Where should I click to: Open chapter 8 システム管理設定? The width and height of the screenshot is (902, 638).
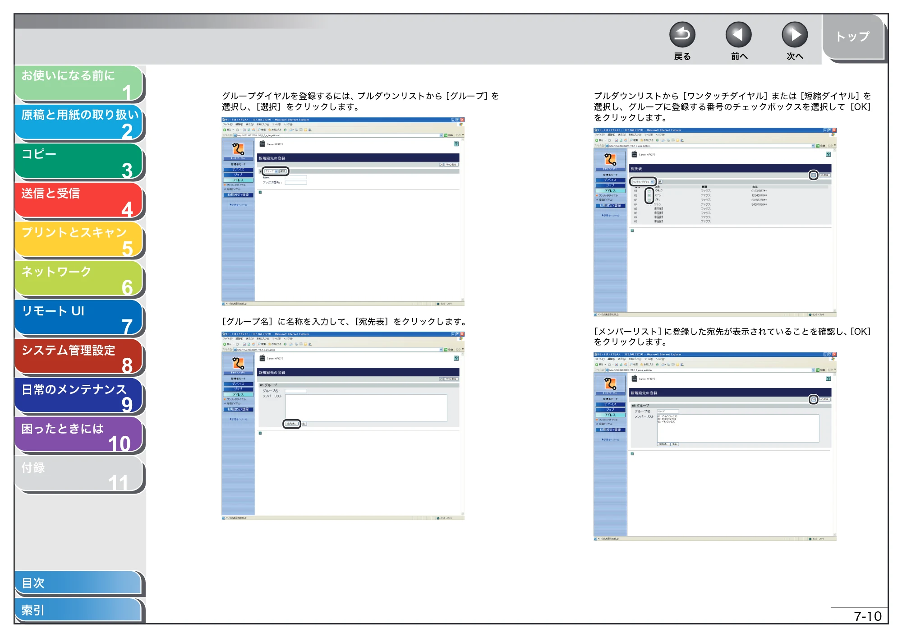[x=79, y=357]
